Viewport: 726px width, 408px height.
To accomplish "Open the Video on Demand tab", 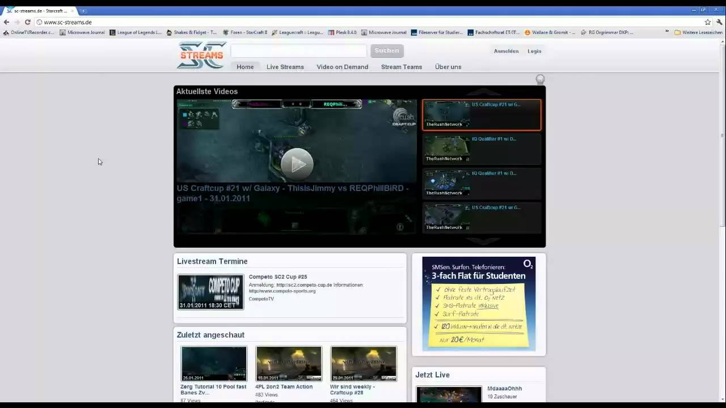I will (343, 67).
